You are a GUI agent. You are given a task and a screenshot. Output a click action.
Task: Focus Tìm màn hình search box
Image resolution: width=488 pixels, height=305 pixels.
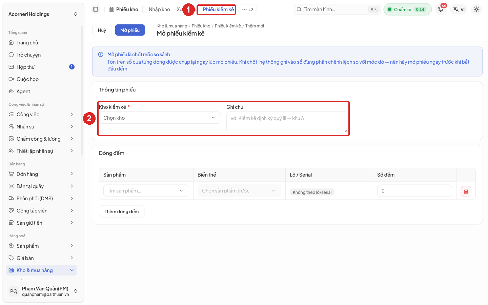coord(337,9)
